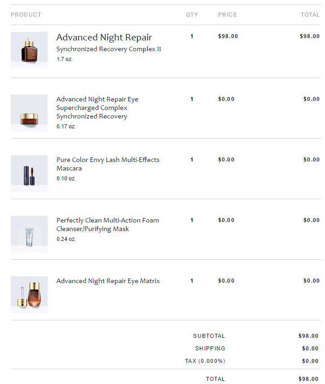Click the foam cleanser tube thumbnail

pos(29,234)
